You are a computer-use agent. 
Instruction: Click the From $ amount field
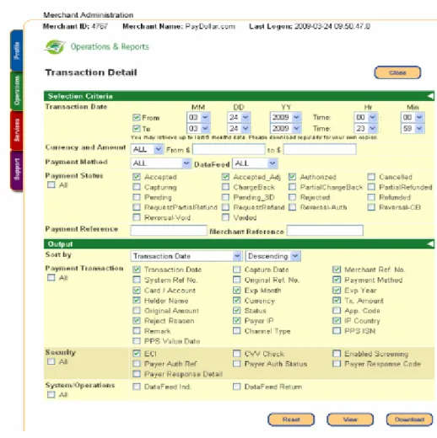[229, 149]
